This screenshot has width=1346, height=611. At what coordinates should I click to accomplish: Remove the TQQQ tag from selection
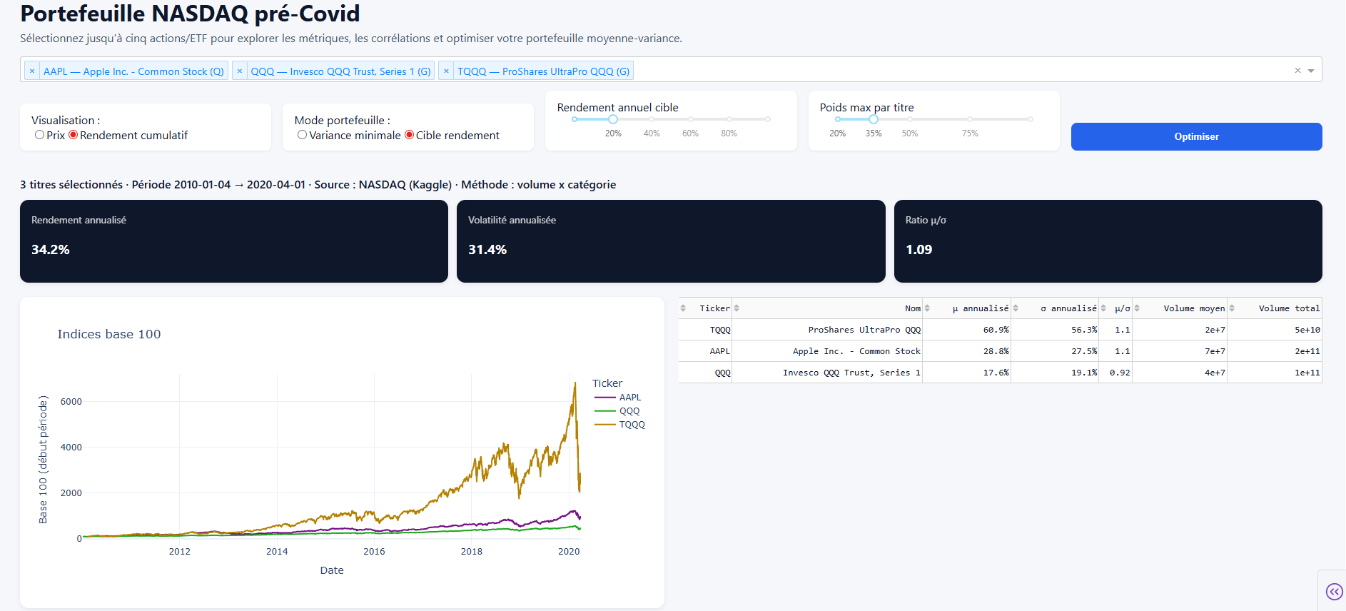tap(446, 71)
